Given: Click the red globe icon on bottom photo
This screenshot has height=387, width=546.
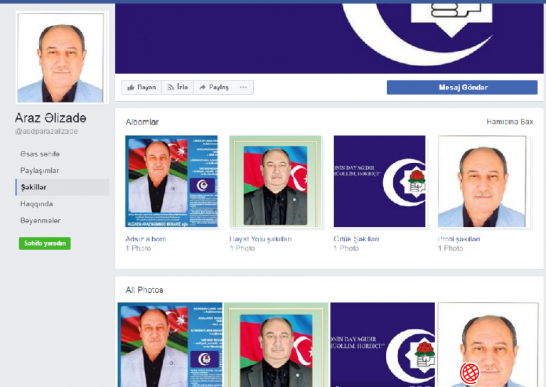Looking at the screenshot, I should coord(469,372).
